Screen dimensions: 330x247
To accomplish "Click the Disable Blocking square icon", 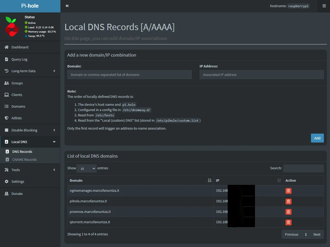I will 7,130.
